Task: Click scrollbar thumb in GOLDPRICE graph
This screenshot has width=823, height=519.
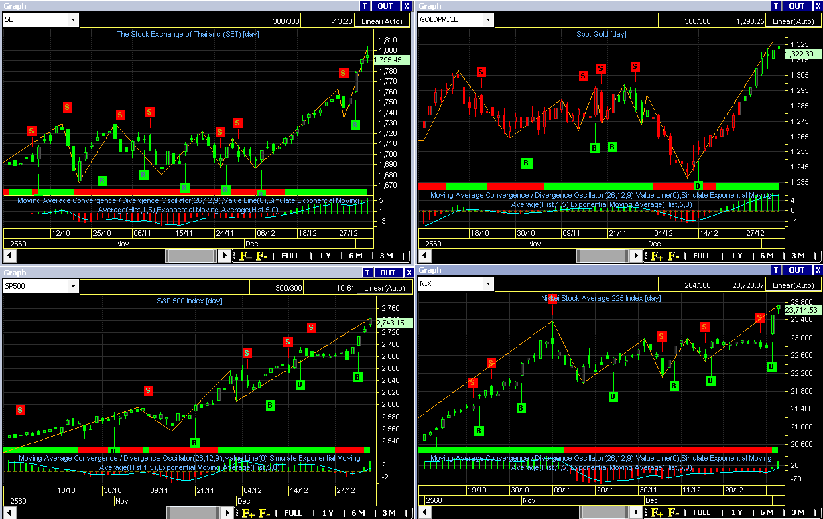Action: pos(602,256)
